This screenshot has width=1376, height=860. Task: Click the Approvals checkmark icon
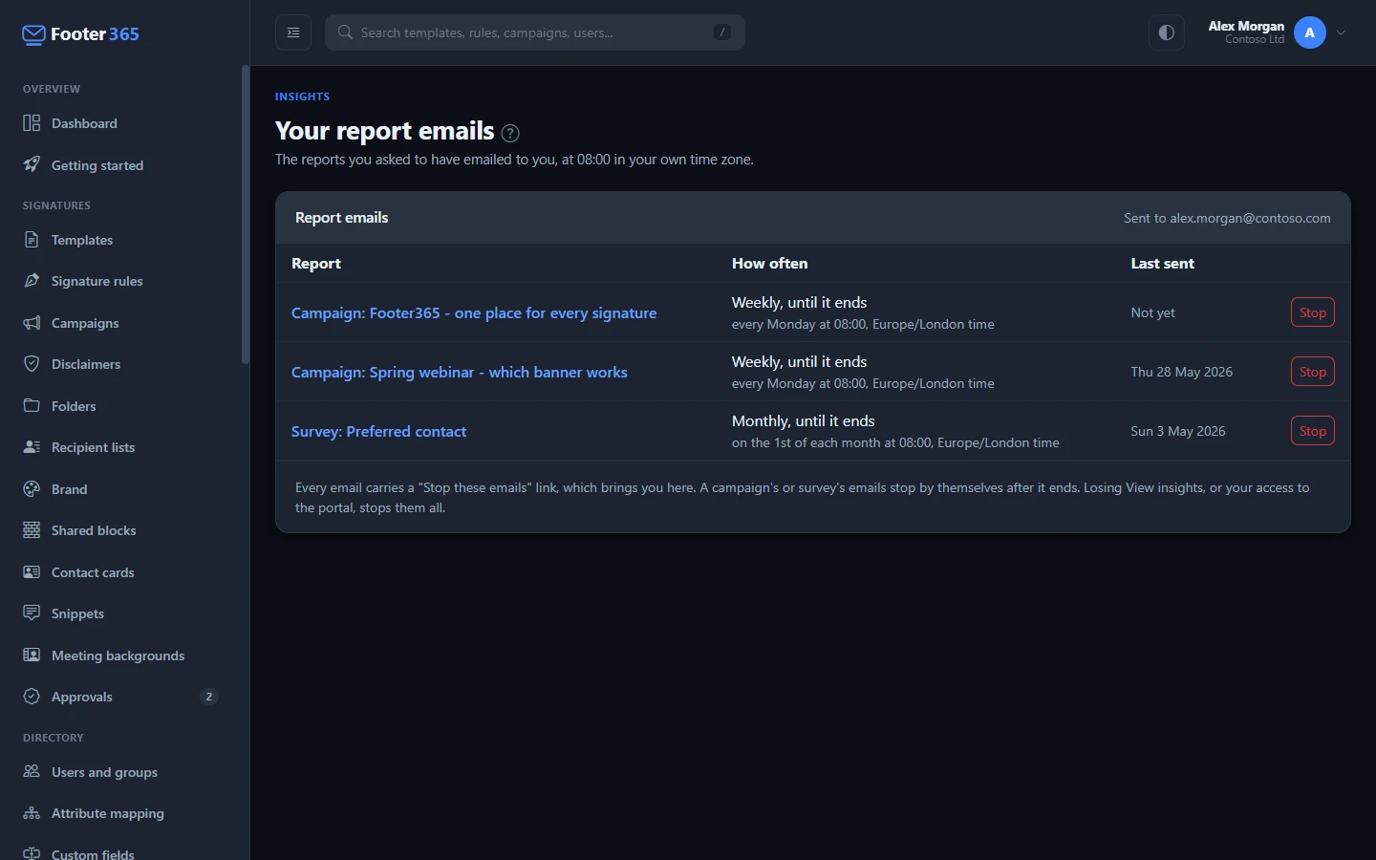pyautogui.click(x=32, y=697)
